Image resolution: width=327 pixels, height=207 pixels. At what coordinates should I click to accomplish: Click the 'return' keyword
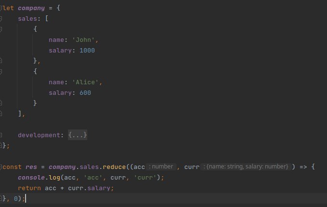[x=29, y=188]
